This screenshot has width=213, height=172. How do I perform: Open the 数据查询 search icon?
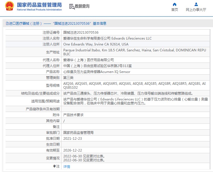tap(72, 6)
